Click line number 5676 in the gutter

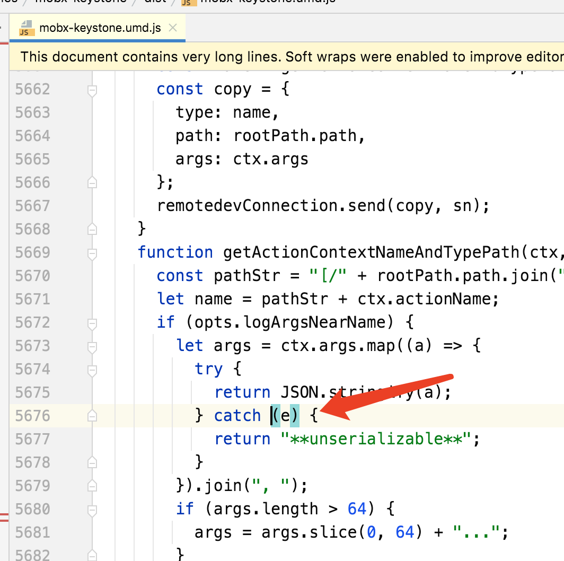coord(32,416)
